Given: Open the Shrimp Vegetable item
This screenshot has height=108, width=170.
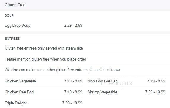Looking at the screenshot, I should pyautogui.click(x=102, y=92).
